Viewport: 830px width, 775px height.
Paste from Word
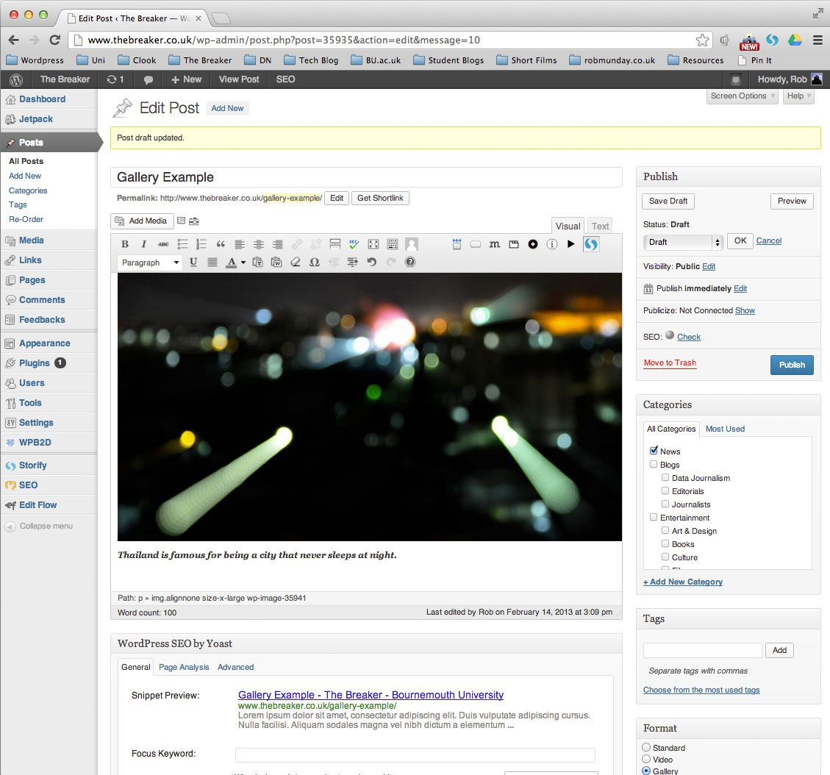pyautogui.click(x=276, y=262)
